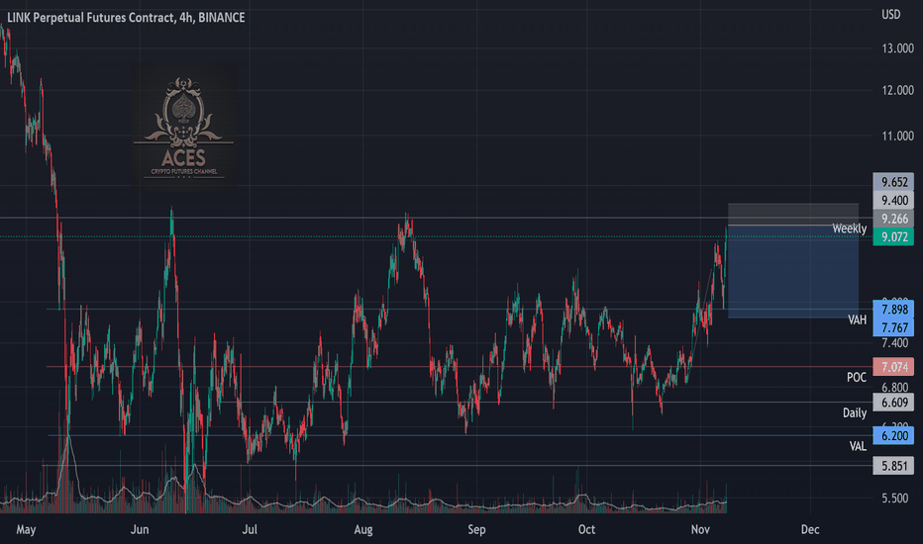
Task: Click the Sep label on time axis
Action: click(476, 530)
